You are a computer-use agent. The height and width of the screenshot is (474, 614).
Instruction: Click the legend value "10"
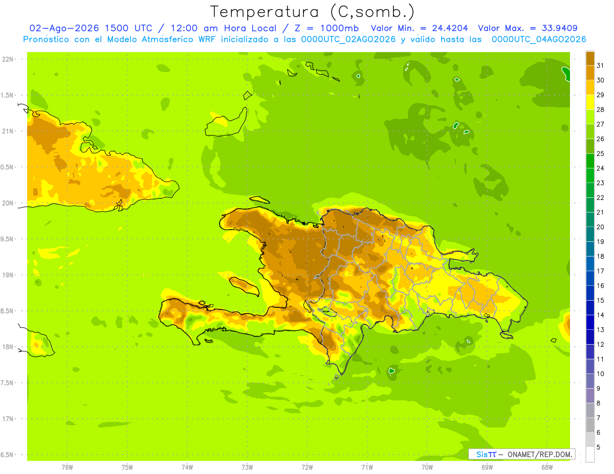601,374
